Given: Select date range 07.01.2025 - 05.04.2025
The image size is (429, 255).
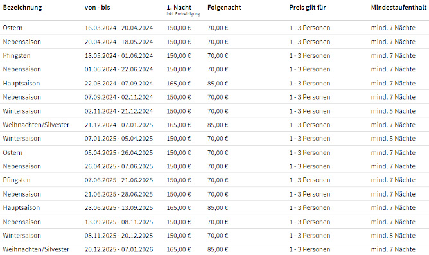Looking at the screenshot, I should coord(118,139).
